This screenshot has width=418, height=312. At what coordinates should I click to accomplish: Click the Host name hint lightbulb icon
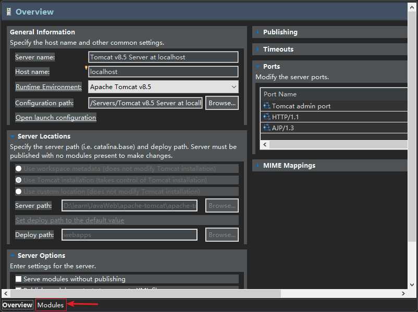pyautogui.click(x=86, y=68)
